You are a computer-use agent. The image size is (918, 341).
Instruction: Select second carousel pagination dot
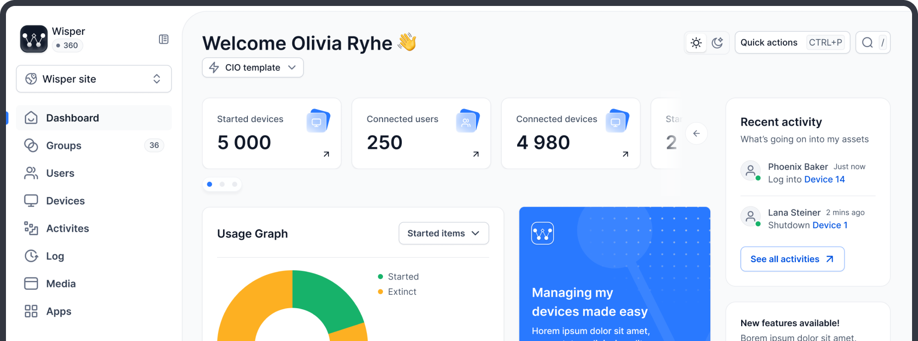[222, 184]
